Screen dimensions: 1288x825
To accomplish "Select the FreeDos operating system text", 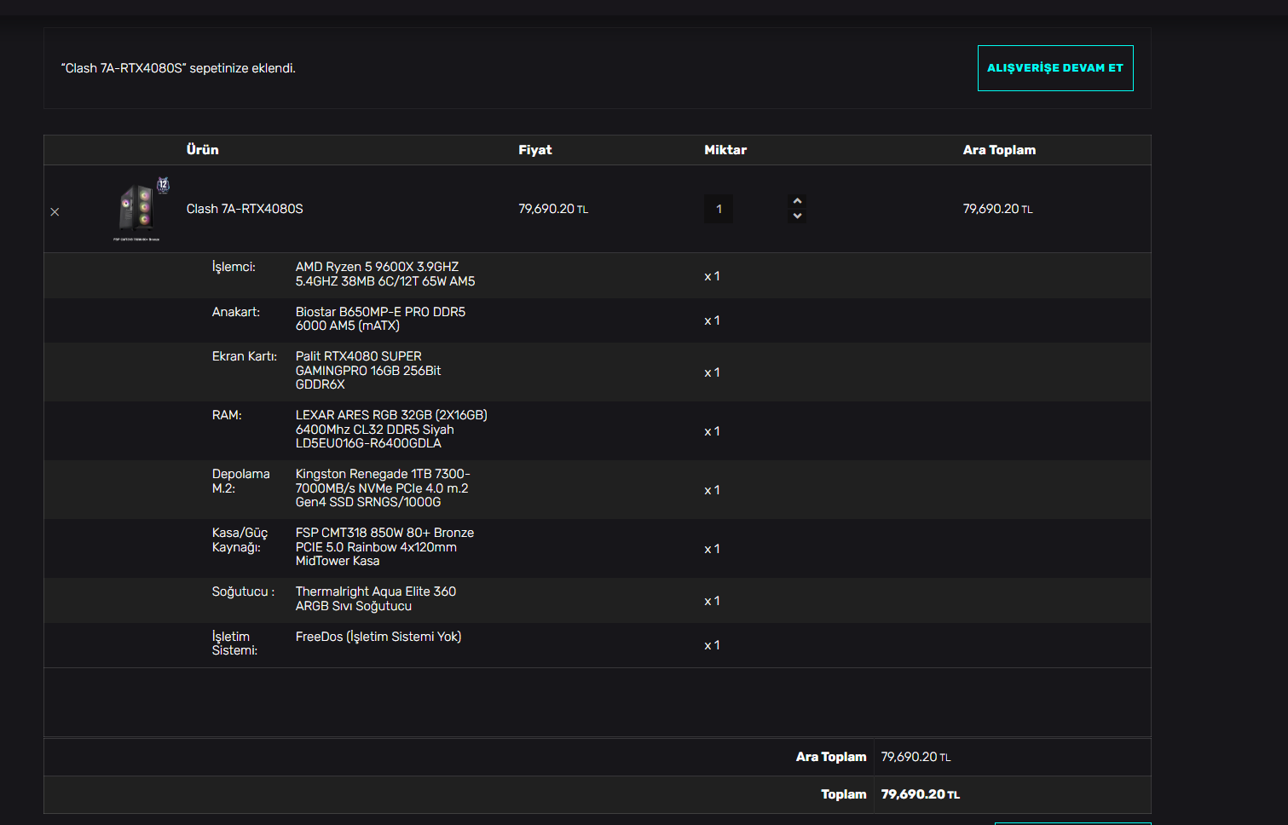I will [x=378, y=637].
